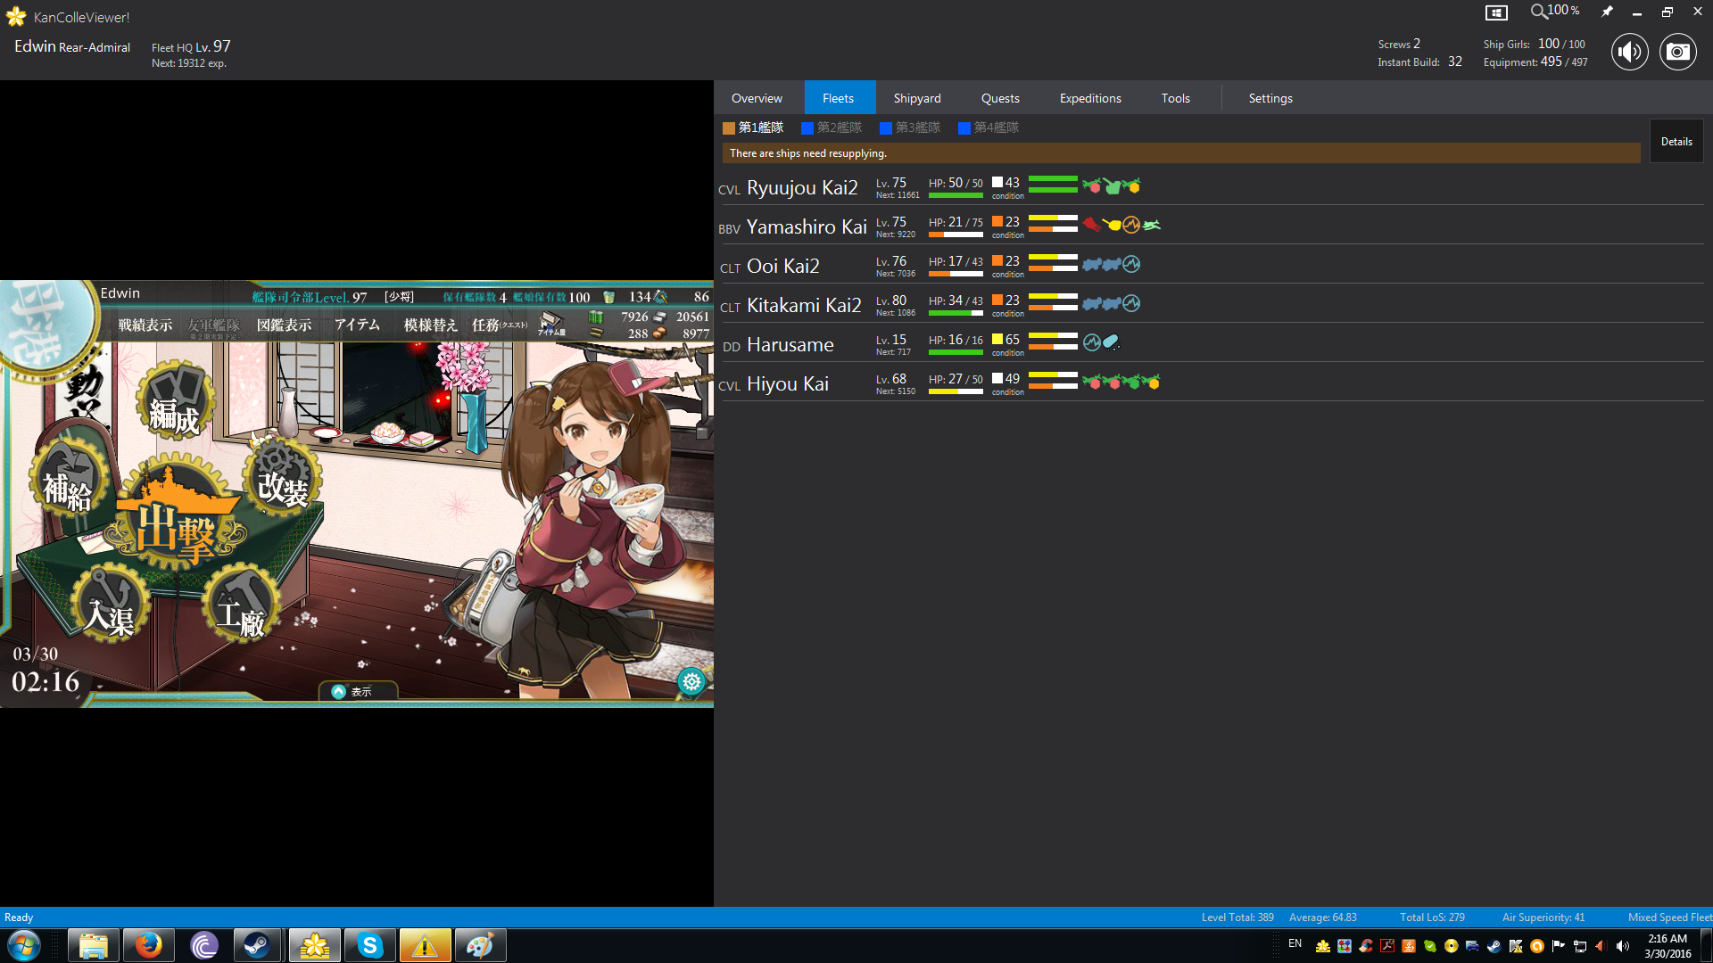Viewport: 1713px width, 963px height.
Task: Toggle the always-on-top pin icon
Action: pyautogui.click(x=1607, y=12)
